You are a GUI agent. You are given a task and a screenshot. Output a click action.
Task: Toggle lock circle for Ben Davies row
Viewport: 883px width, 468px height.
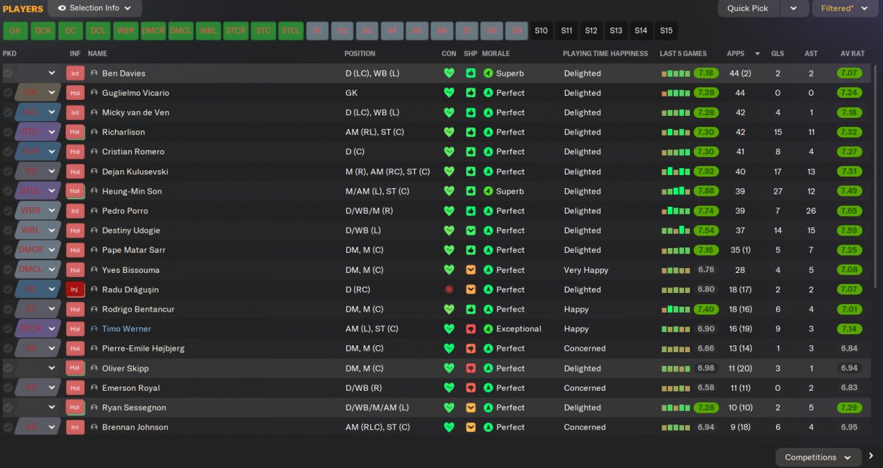[x=8, y=73]
